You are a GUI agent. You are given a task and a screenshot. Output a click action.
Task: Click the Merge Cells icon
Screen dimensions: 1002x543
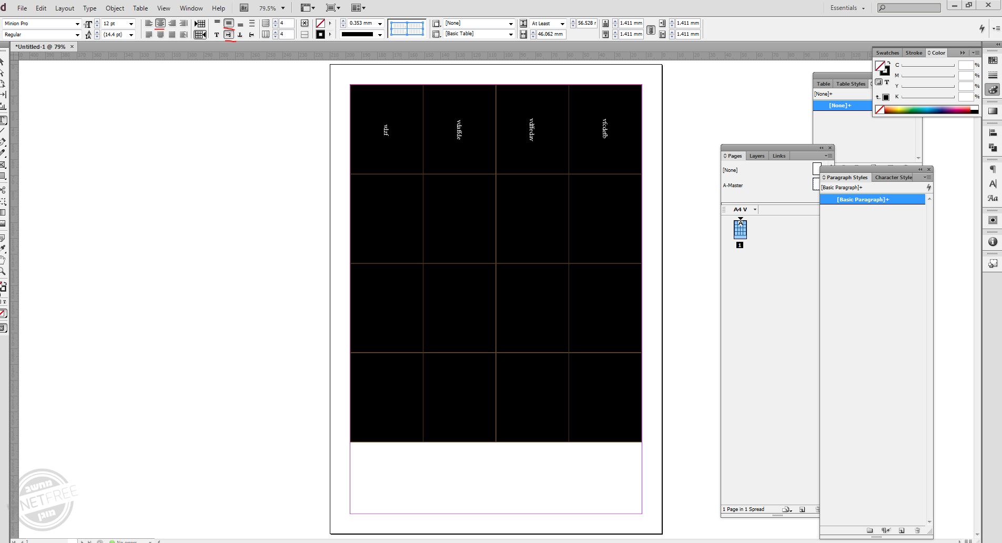305,23
